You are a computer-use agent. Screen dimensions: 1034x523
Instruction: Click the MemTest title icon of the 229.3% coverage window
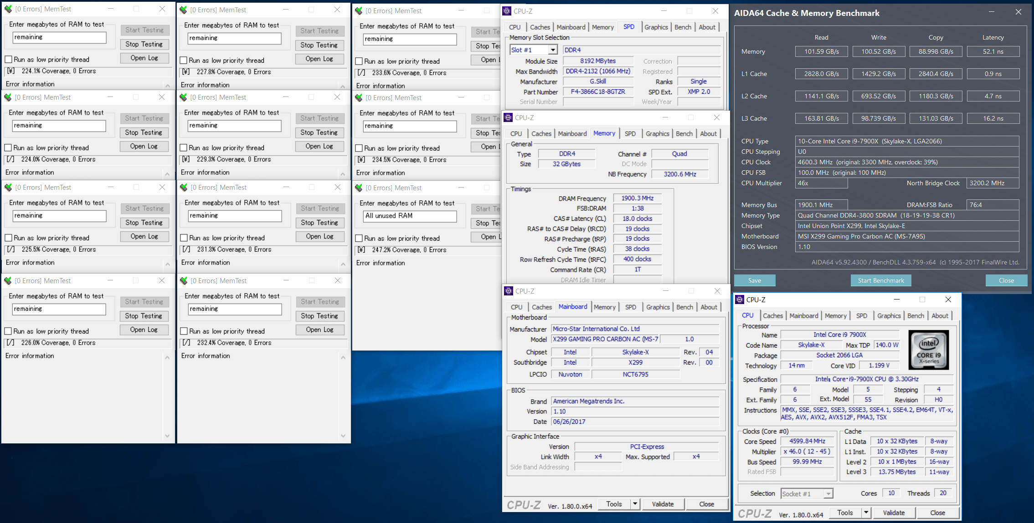pyautogui.click(x=183, y=97)
